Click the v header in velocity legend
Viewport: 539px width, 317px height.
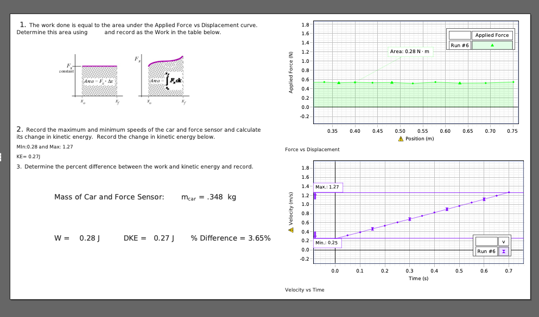point(504,242)
